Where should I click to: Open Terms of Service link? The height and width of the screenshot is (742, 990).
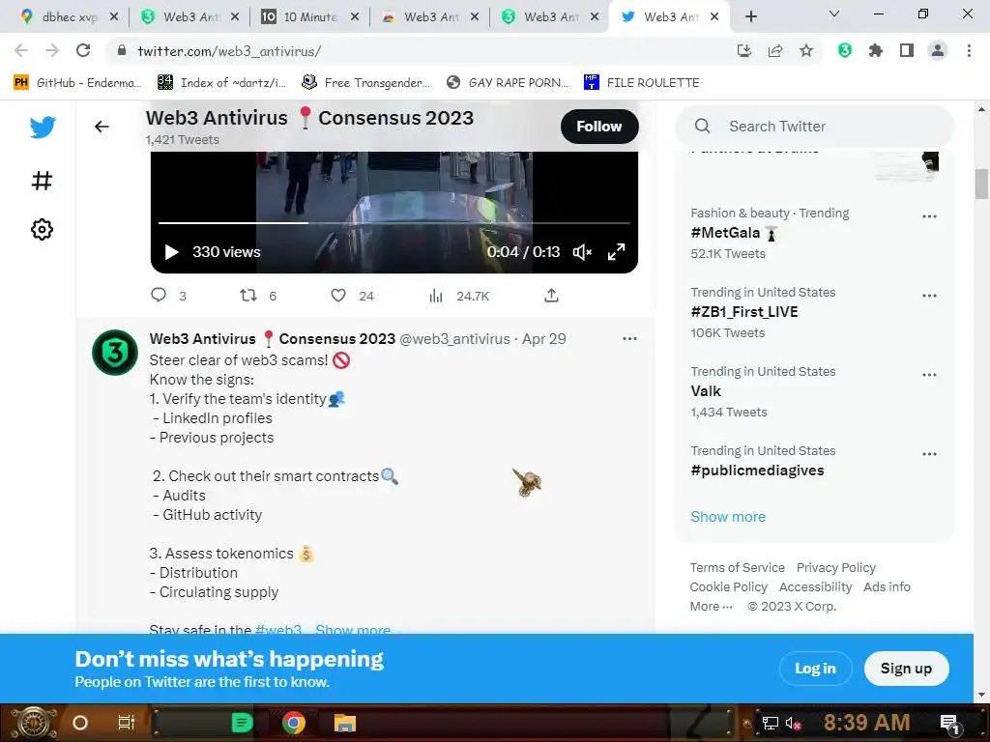(737, 568)
